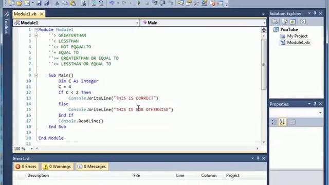The image size is (329, 185).
Task: Click the Comment out lines icon
Action: tap(94, 3)
